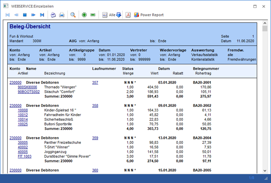Click the Alle export arrow button
The height and width of the screenshot is (183, 271).
118,15
